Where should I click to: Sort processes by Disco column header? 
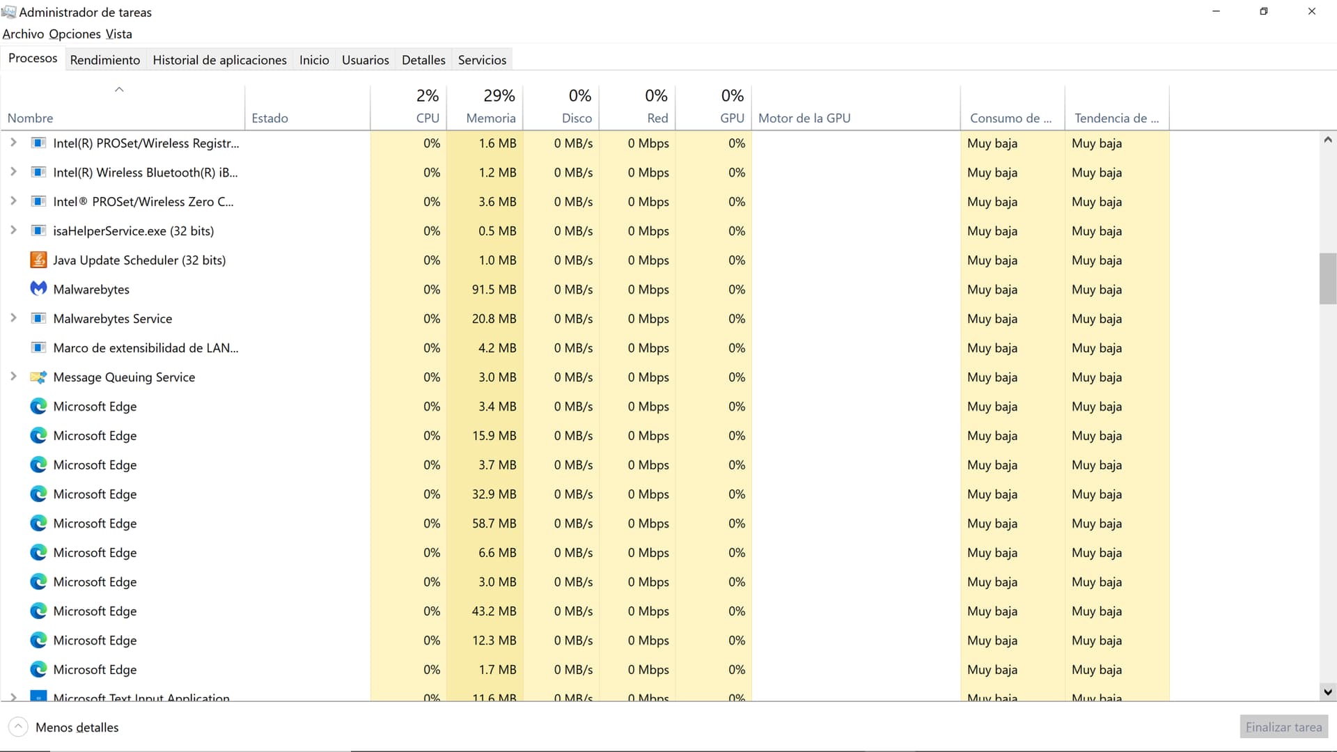[561, 108]
